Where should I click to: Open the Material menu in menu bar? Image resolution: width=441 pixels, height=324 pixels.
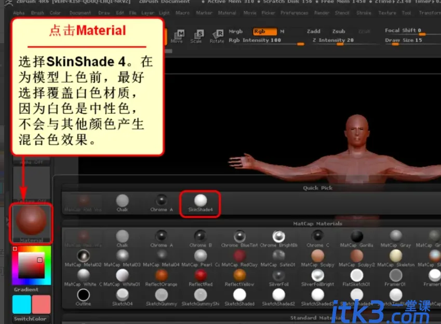click(x=227, y=13)
